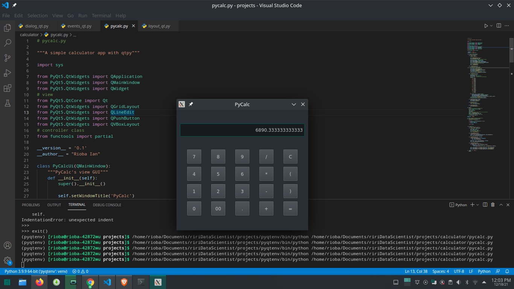
Task: Open the File menu
Action: coord(6,15)
